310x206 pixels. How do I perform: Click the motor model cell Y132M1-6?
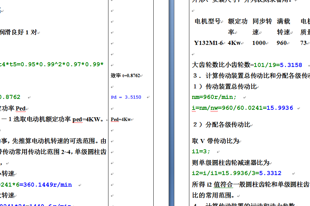tap(208, 43)
